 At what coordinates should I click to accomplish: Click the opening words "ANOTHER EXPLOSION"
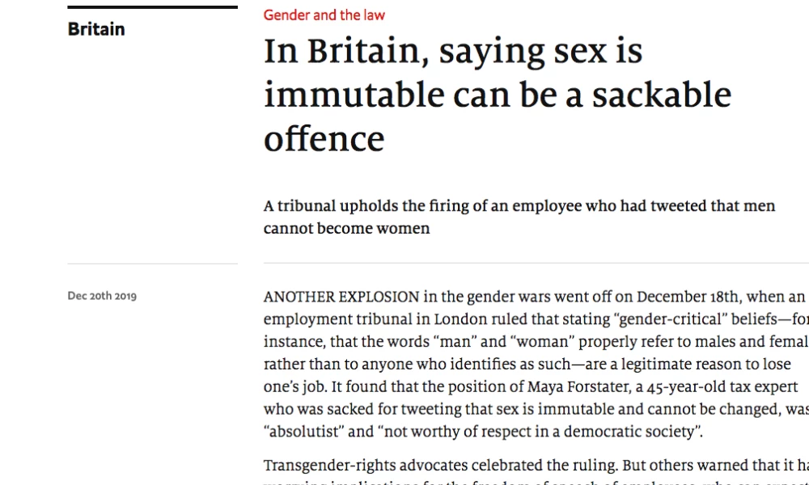click(341, 297)
